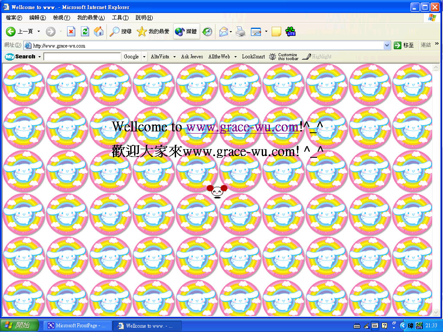This screenshot has width=443, height=332.
Task: Click the ICQ Lite system tray icon
Action: coord(420,326)
